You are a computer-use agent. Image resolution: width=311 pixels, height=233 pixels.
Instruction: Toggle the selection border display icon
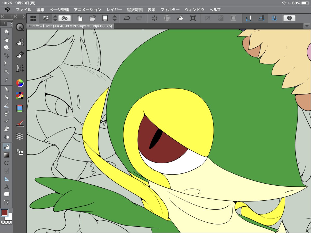[x=234, y=18]
